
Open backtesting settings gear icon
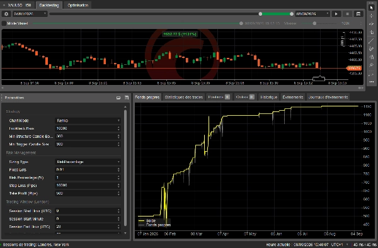[x=6, y=14]
